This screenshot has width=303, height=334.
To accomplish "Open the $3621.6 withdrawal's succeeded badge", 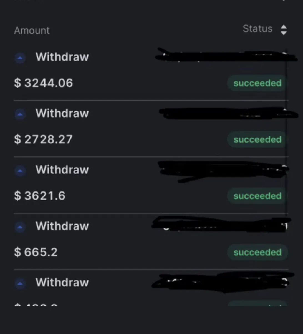I will click(x=257, y=196).
